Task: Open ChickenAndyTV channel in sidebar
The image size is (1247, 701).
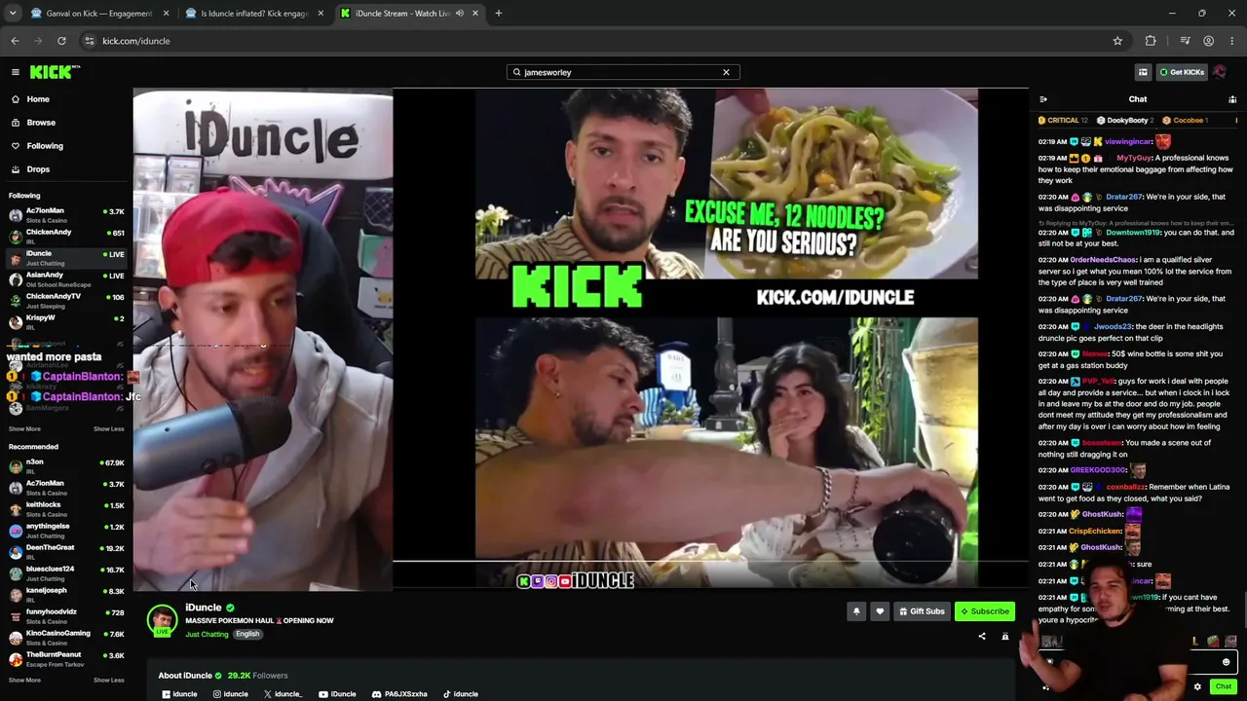Action: tap(66, 300)
